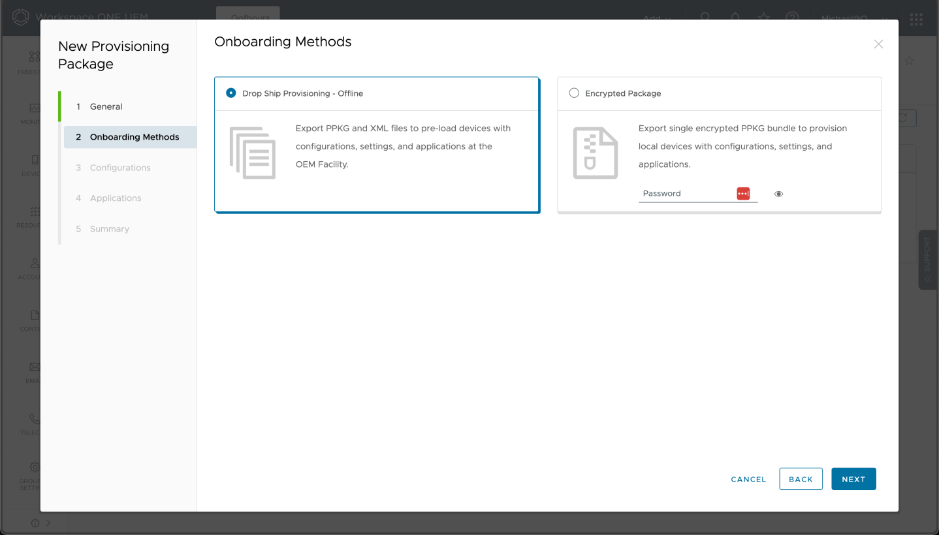Click the NEXT button

(853, 478)
